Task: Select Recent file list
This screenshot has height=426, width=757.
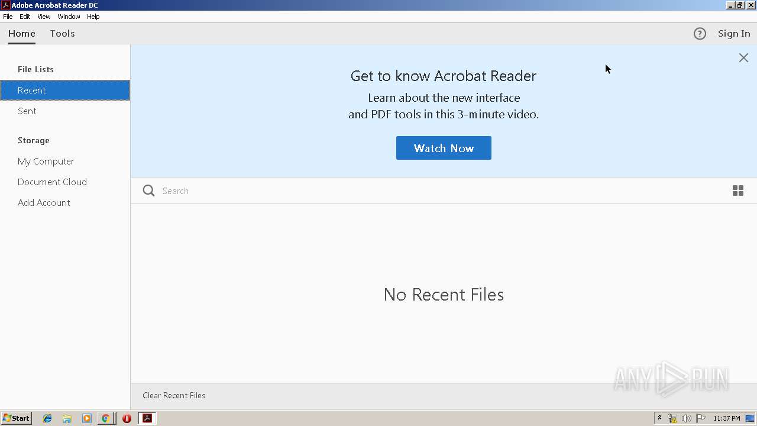Action: 65,90
